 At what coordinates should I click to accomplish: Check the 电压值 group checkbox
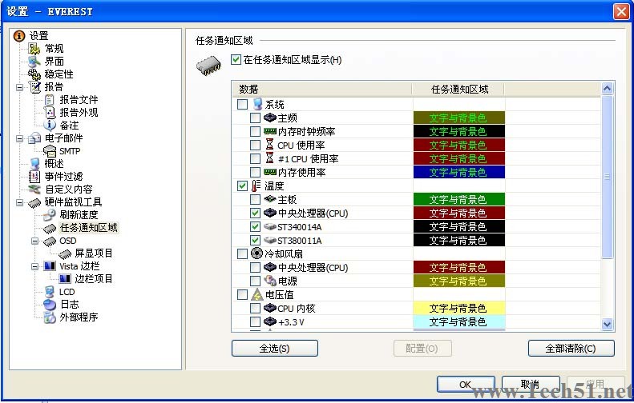[x=242, y=294]
